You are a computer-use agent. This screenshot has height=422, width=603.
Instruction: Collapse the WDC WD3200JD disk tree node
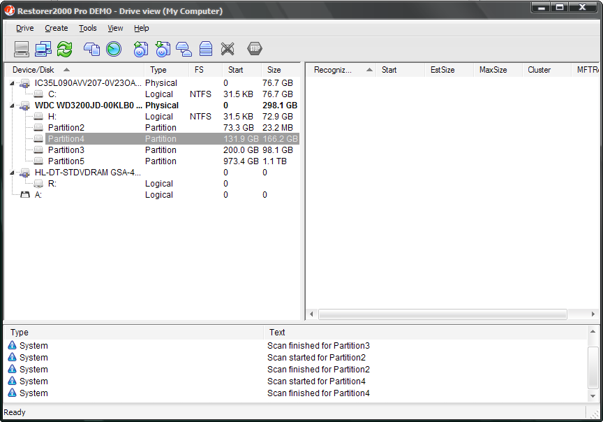[12, 105]
